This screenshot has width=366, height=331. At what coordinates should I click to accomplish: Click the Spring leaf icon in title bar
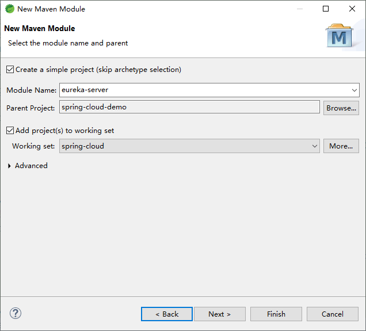pyautogui.click(x=9, y=9)
